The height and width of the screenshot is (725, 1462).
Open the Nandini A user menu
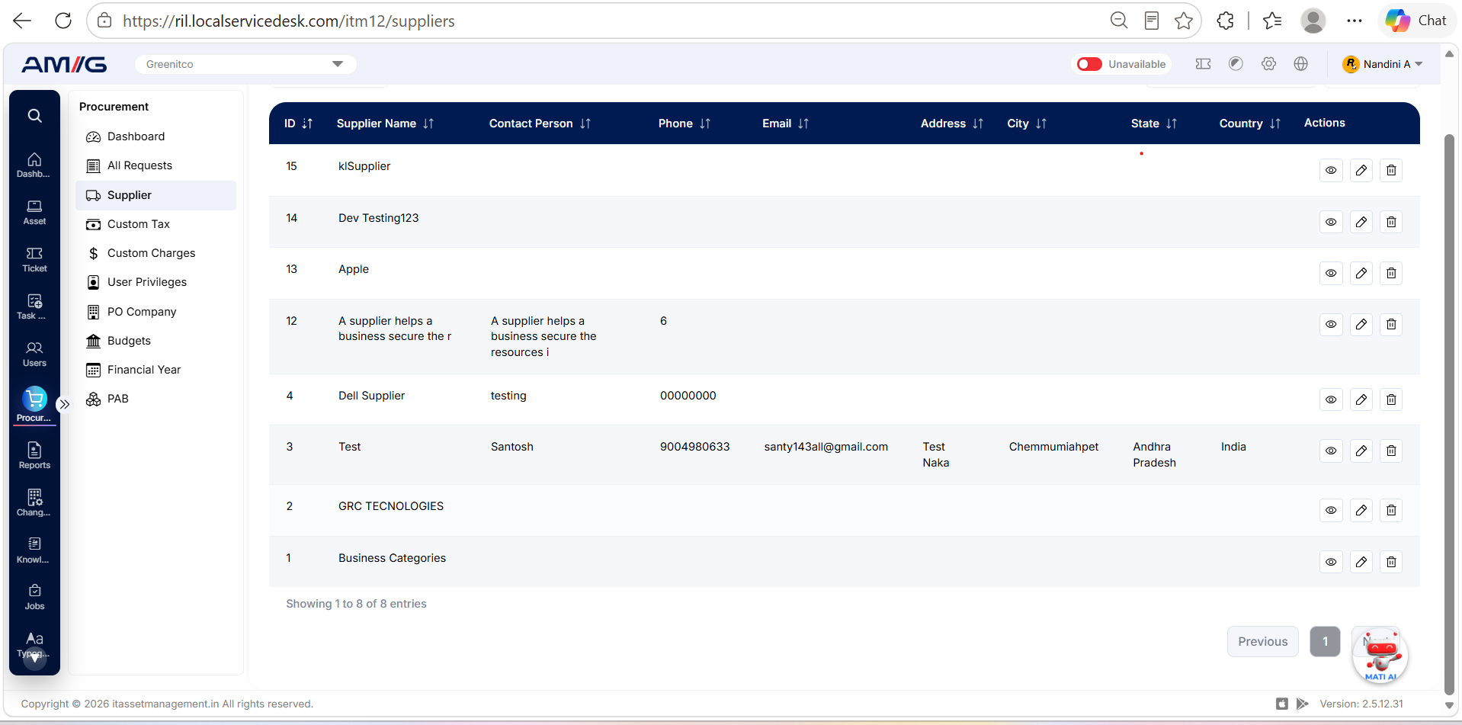point(1382,64)
